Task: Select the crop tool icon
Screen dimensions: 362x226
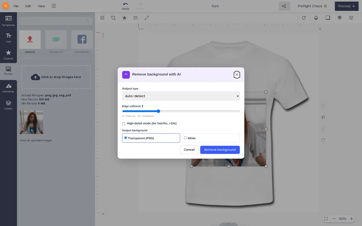Action: coord(113,18)
